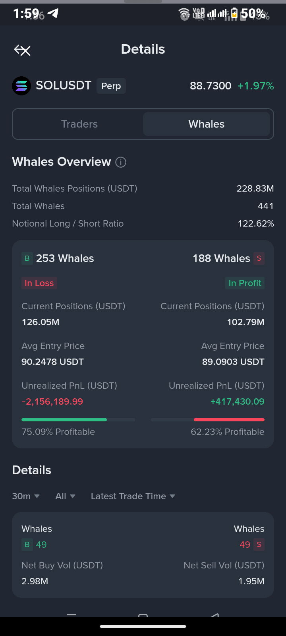Expand the 30m timeframe dropdown
The height and width of the screenshot is (636, 286).
pos(26,496)
